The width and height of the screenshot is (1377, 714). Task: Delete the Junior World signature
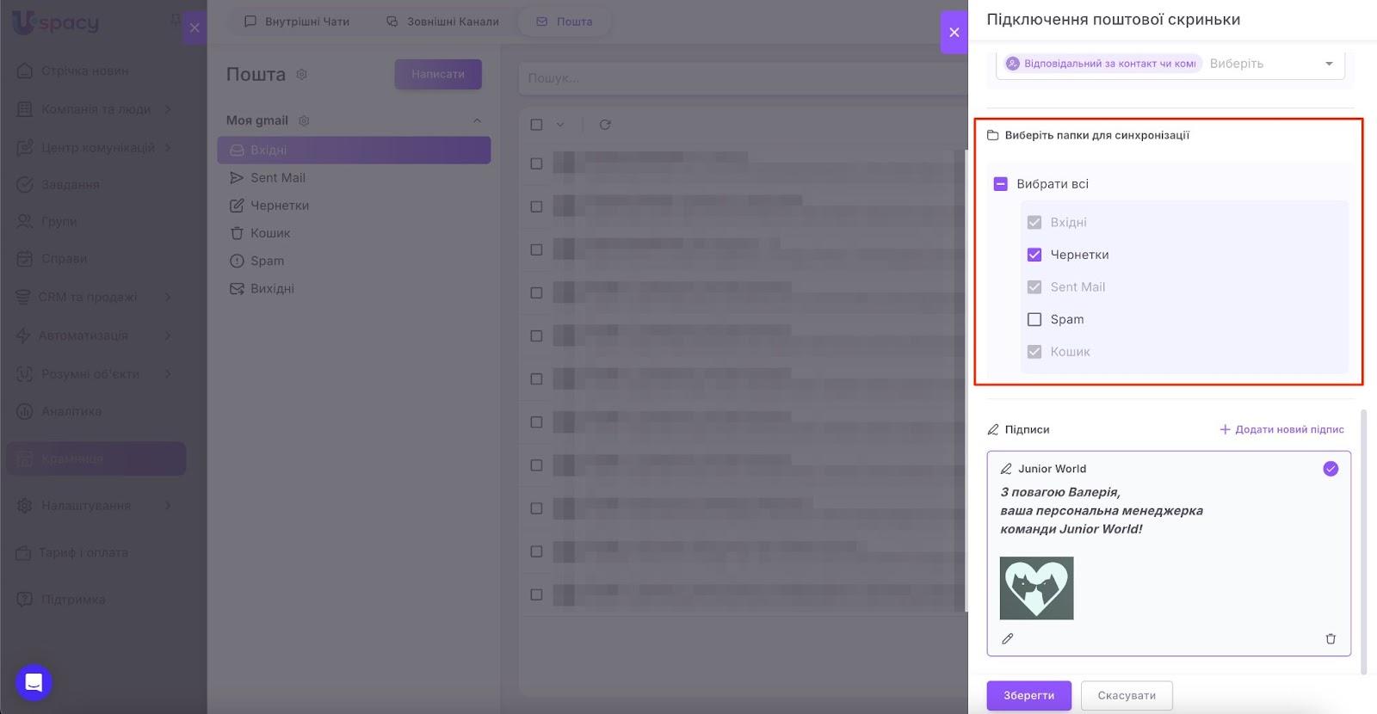[1331, 639]
